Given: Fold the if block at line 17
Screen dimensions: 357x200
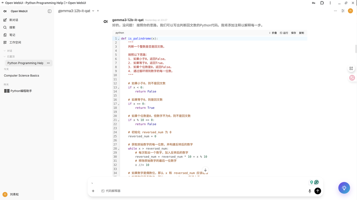Looking at the screenshot, I should tap(119, 104).
